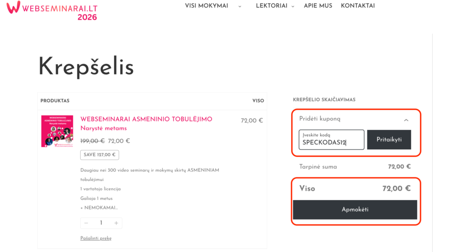Open the VISI MOKYMAI menu
This screenshot has width=462, height=252.
[x=206, y=6]
